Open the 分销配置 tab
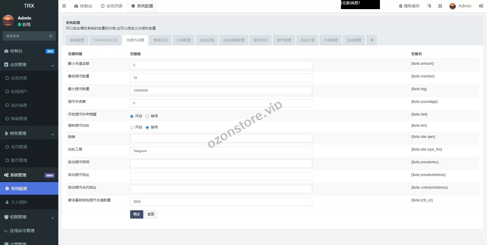The height and width of the screenshot is (245, 487). point(184,40)
